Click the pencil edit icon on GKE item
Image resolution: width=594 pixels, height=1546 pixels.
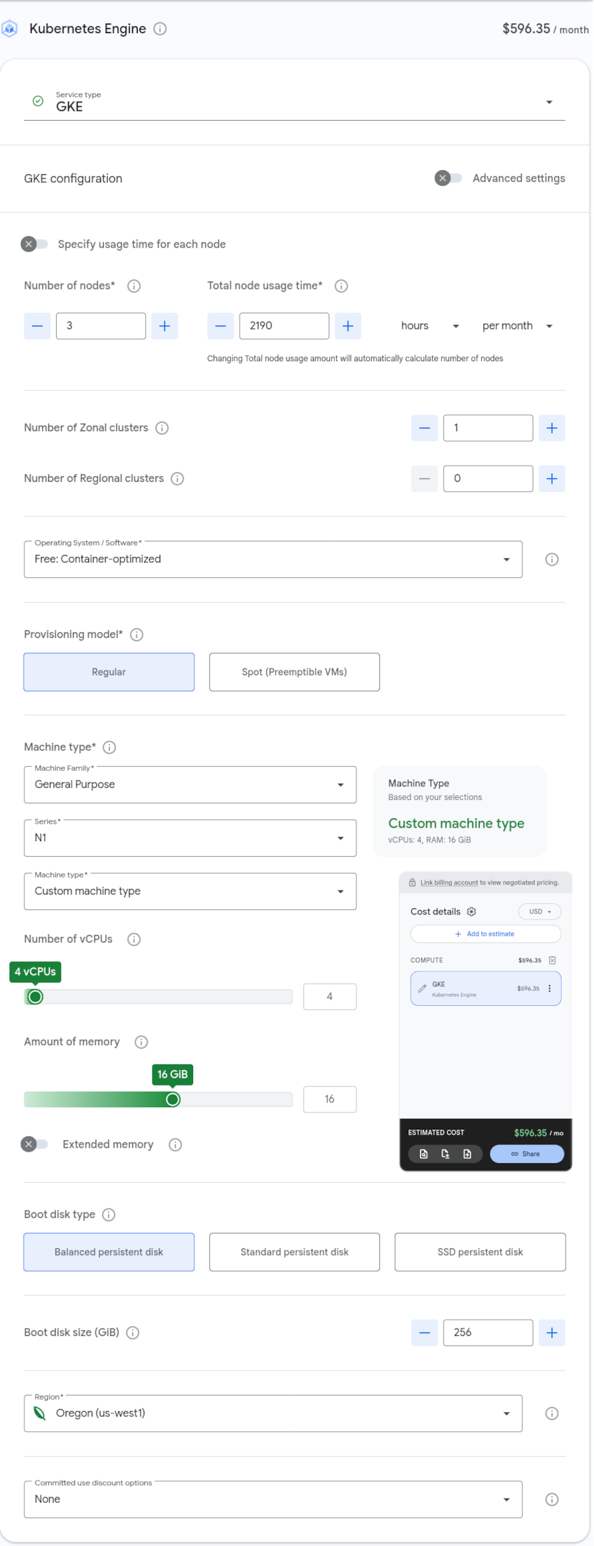[423, 989]
